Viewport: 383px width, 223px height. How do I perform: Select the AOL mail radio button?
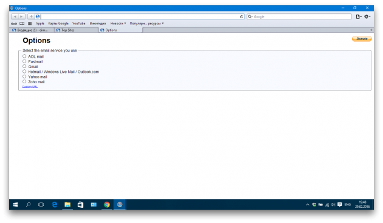click(24, 56)
